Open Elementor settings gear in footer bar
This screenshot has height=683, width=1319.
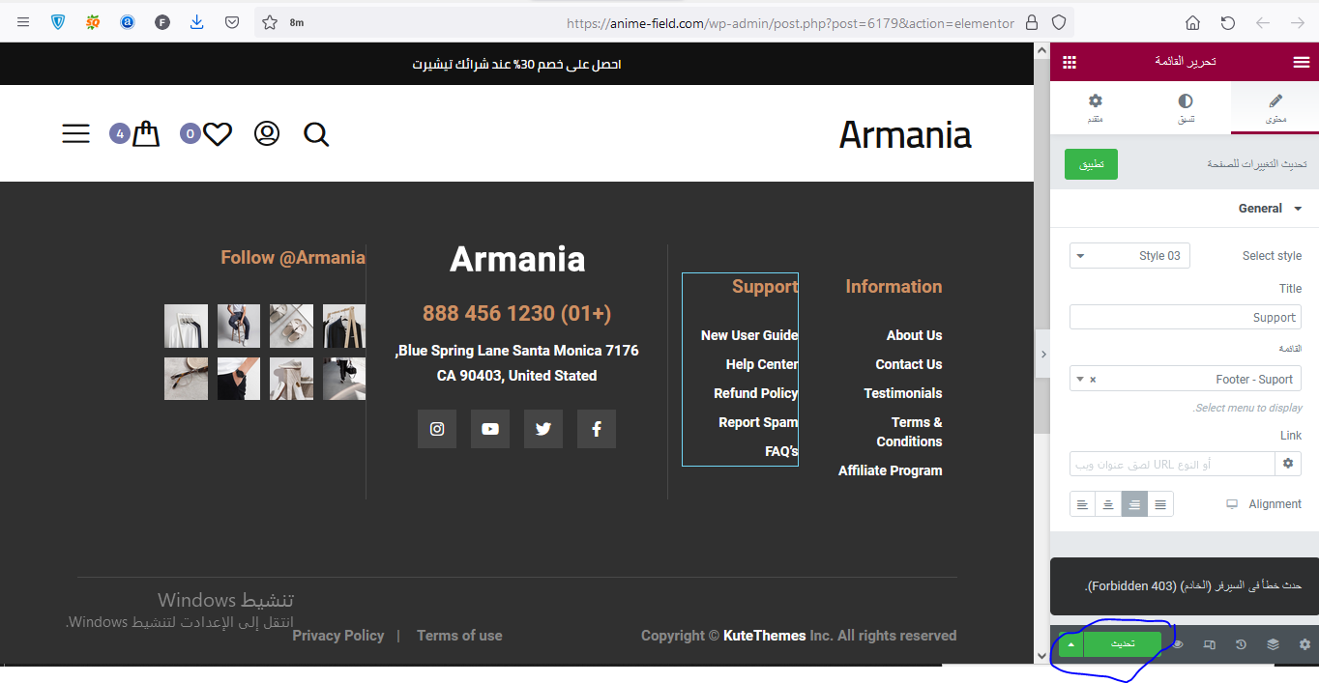pyautogui.click(x=1304, y=644)
